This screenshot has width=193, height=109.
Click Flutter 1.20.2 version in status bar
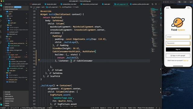coord(132,108)
